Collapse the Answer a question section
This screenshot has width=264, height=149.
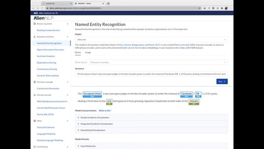coord(68,24)
